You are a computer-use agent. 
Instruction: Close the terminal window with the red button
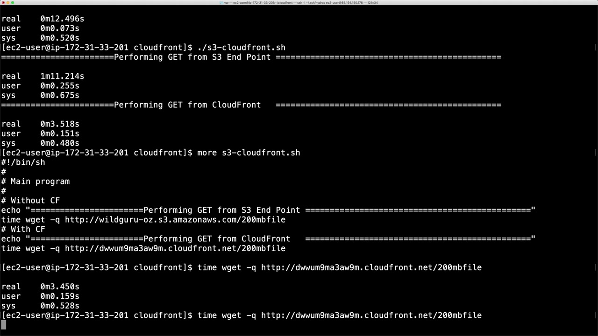tap(3, 3)
